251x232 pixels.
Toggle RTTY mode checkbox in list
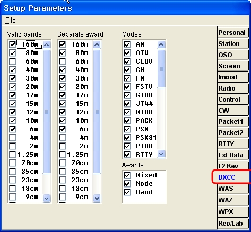pos(127,155)
